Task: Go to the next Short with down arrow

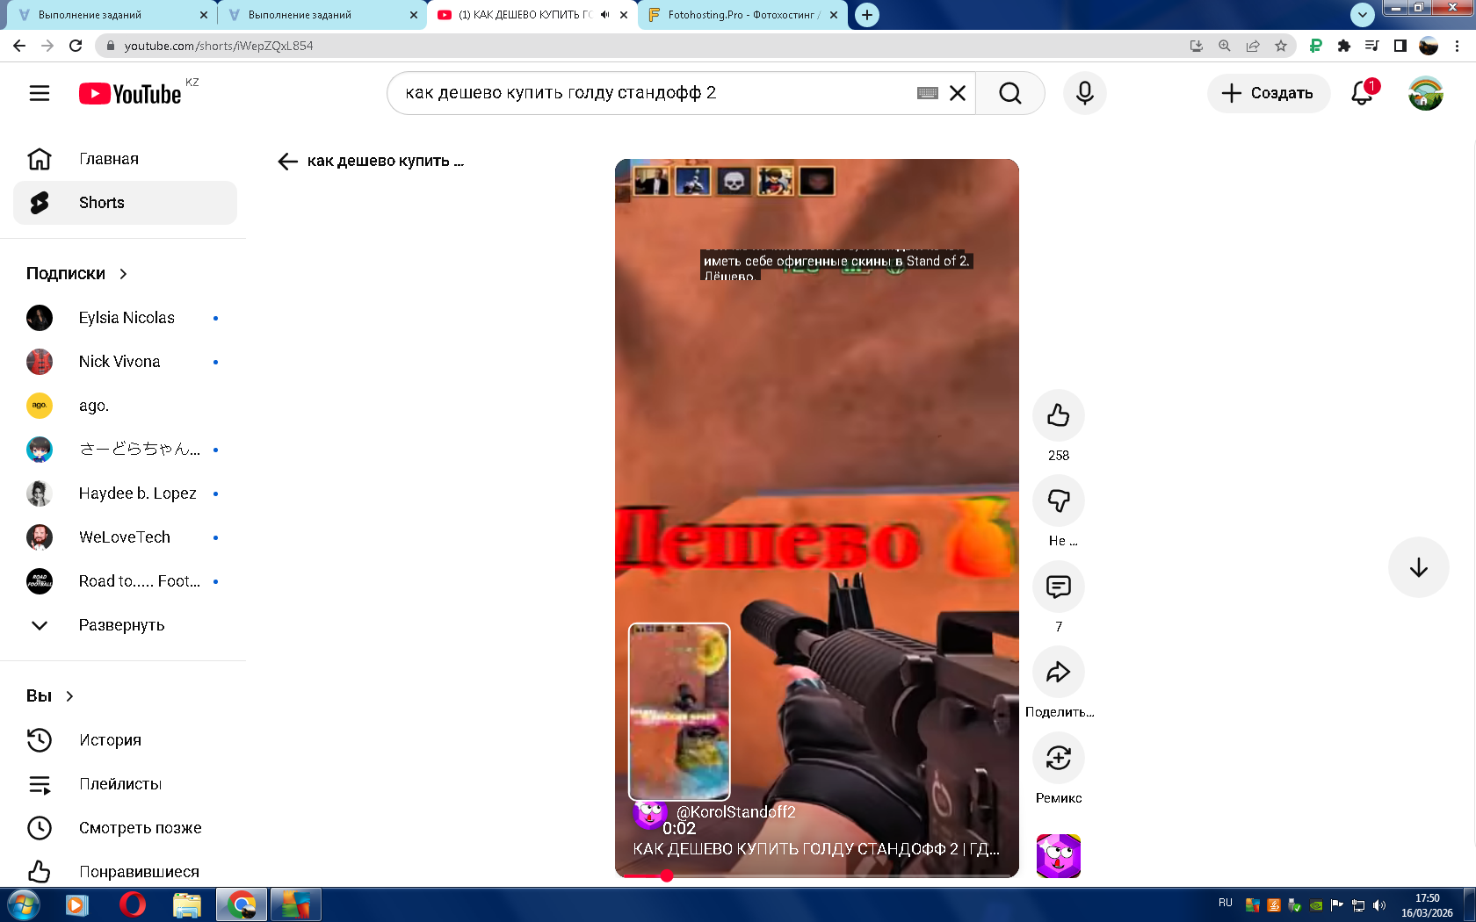Action: tap(1419, 568)
